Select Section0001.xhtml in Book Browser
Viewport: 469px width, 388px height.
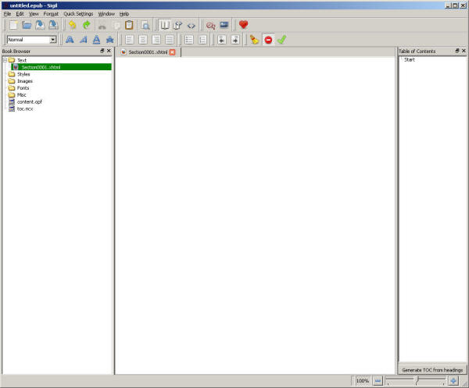click(x=61, y=67)
